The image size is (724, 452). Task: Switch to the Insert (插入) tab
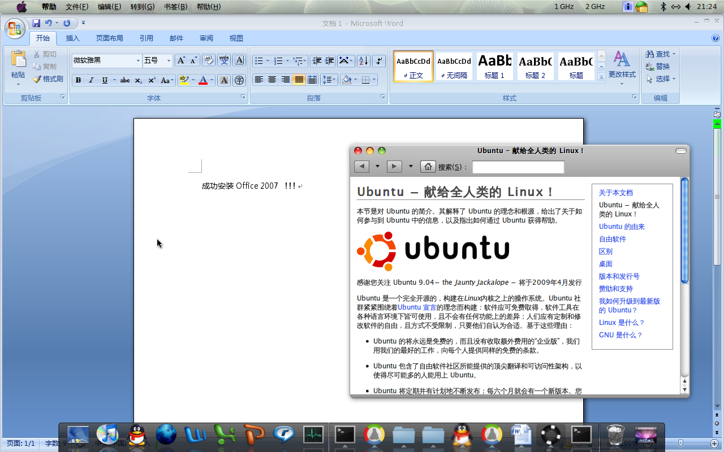tap(73, 38)
